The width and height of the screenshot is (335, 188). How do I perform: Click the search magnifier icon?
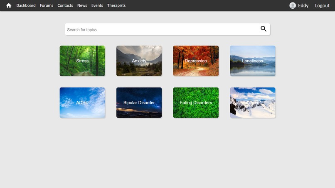click(x=264, y=29)
